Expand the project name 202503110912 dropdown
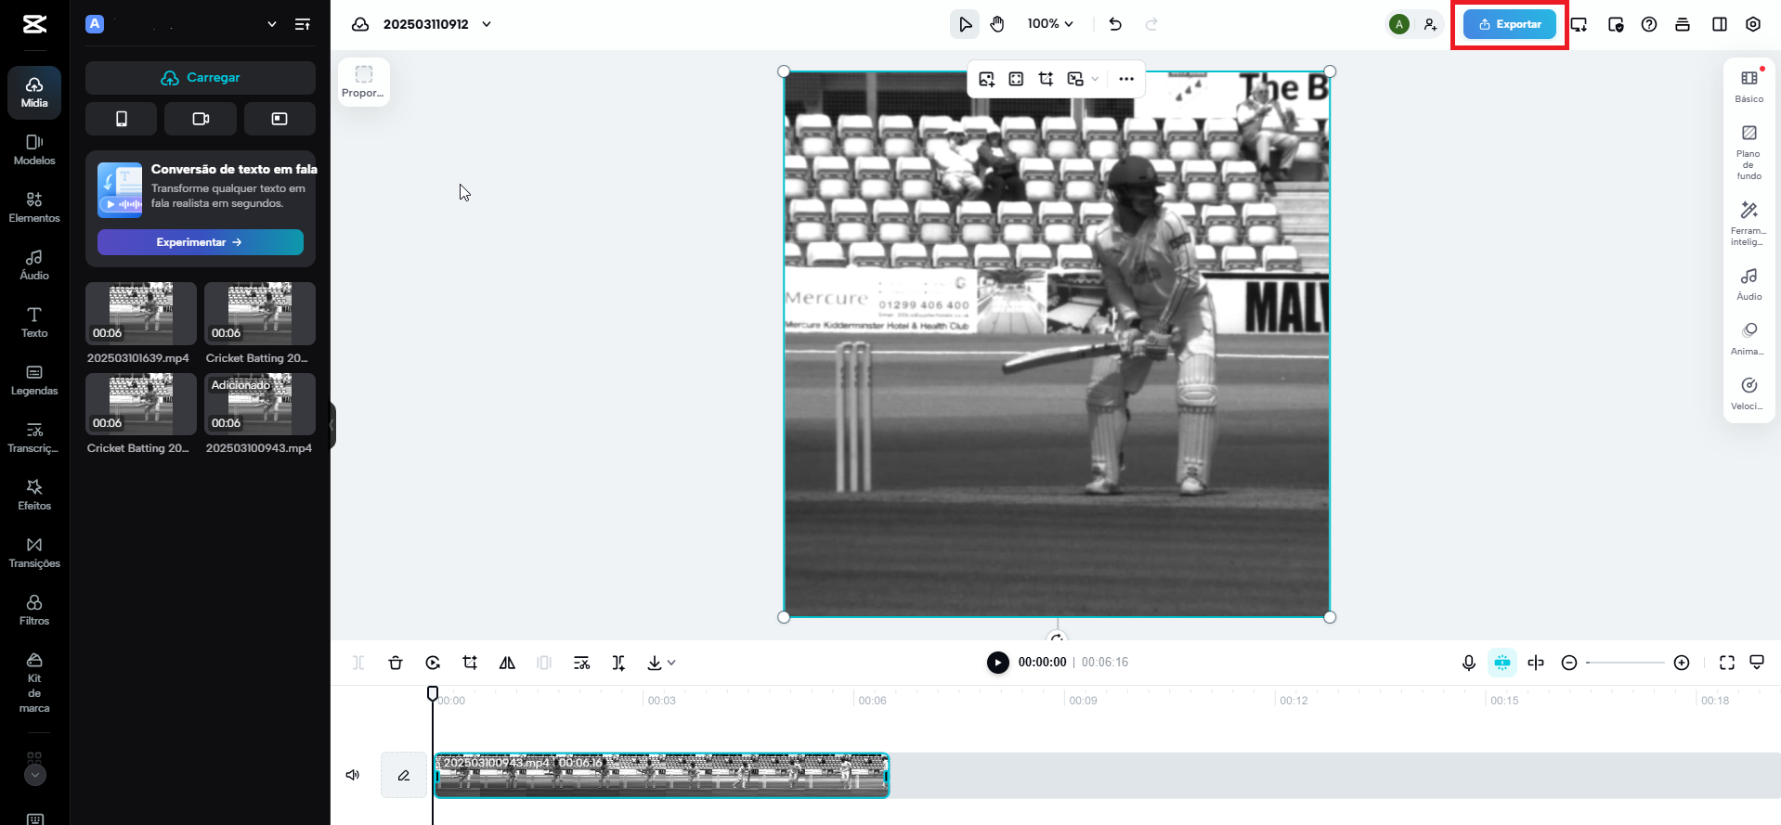 487,24
